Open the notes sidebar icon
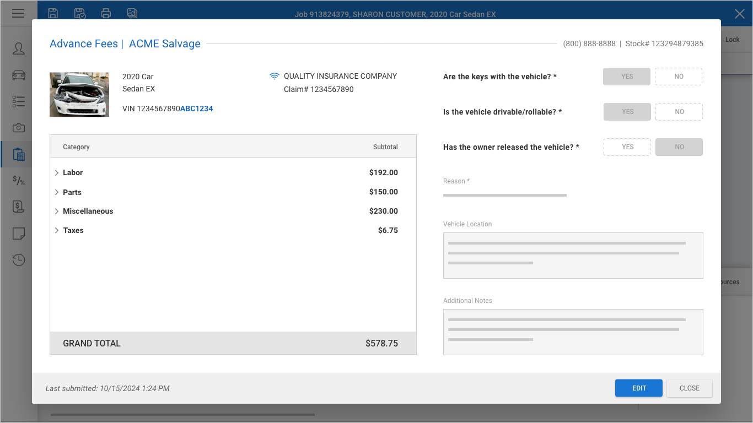Image resolution: width=753 pixels, height=423 pixels. tap(19, 234)
